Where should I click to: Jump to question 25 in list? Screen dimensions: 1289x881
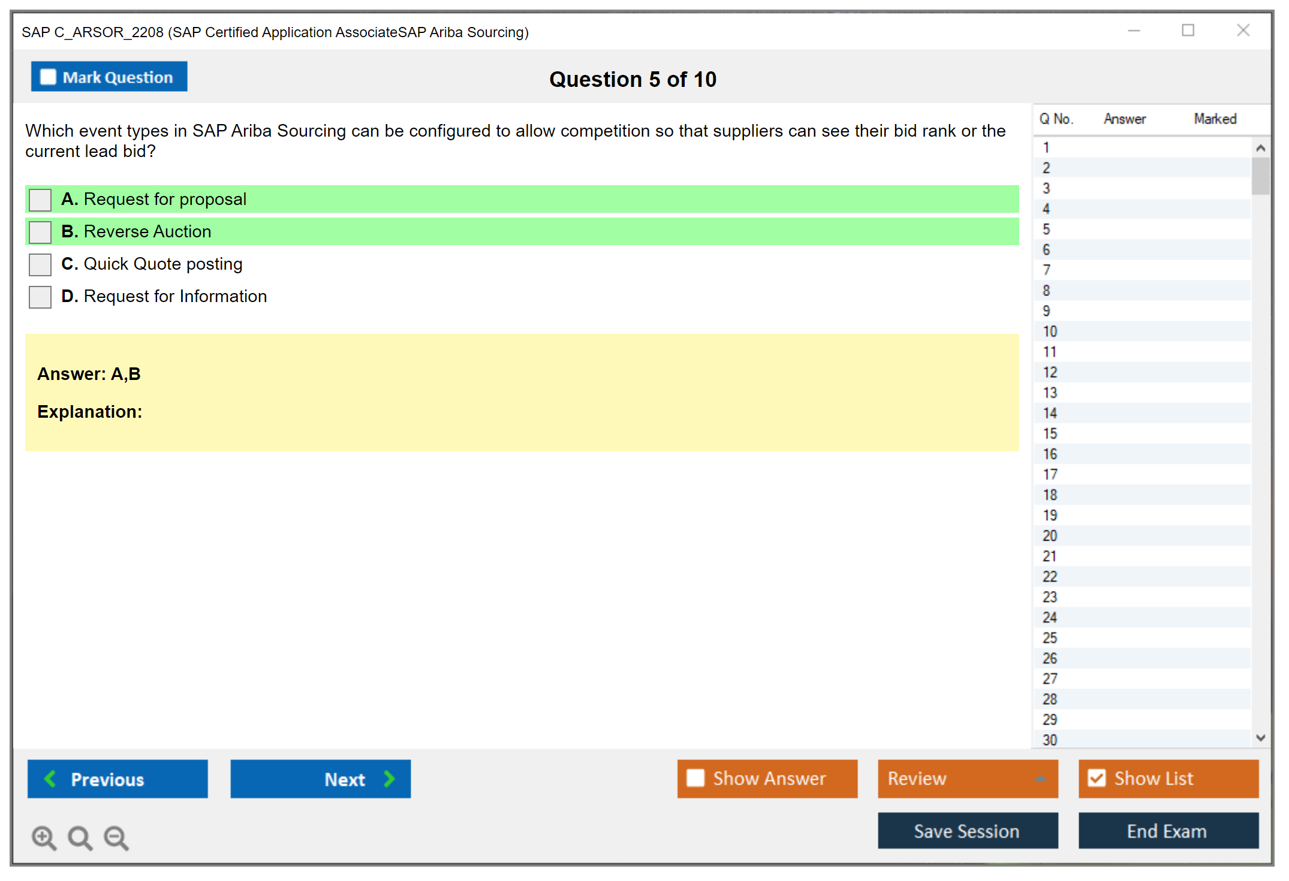tap(1050, 638)
